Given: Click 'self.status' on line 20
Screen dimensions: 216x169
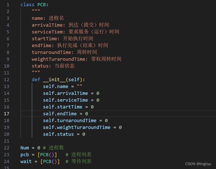Looking at the screenshot, I should point(58,134).
